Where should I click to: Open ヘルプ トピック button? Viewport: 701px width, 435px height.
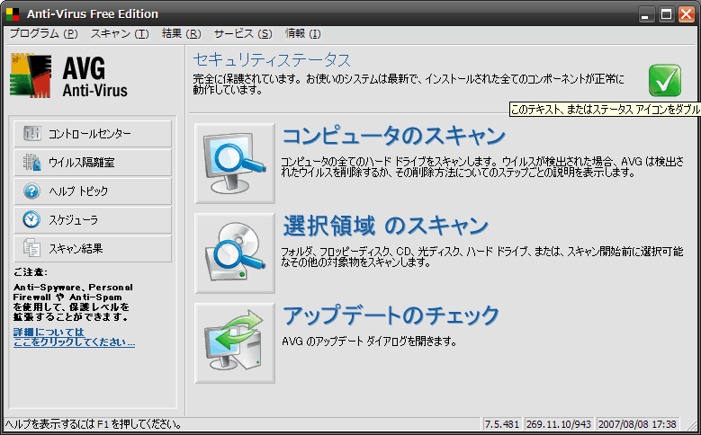coord(93,191)
